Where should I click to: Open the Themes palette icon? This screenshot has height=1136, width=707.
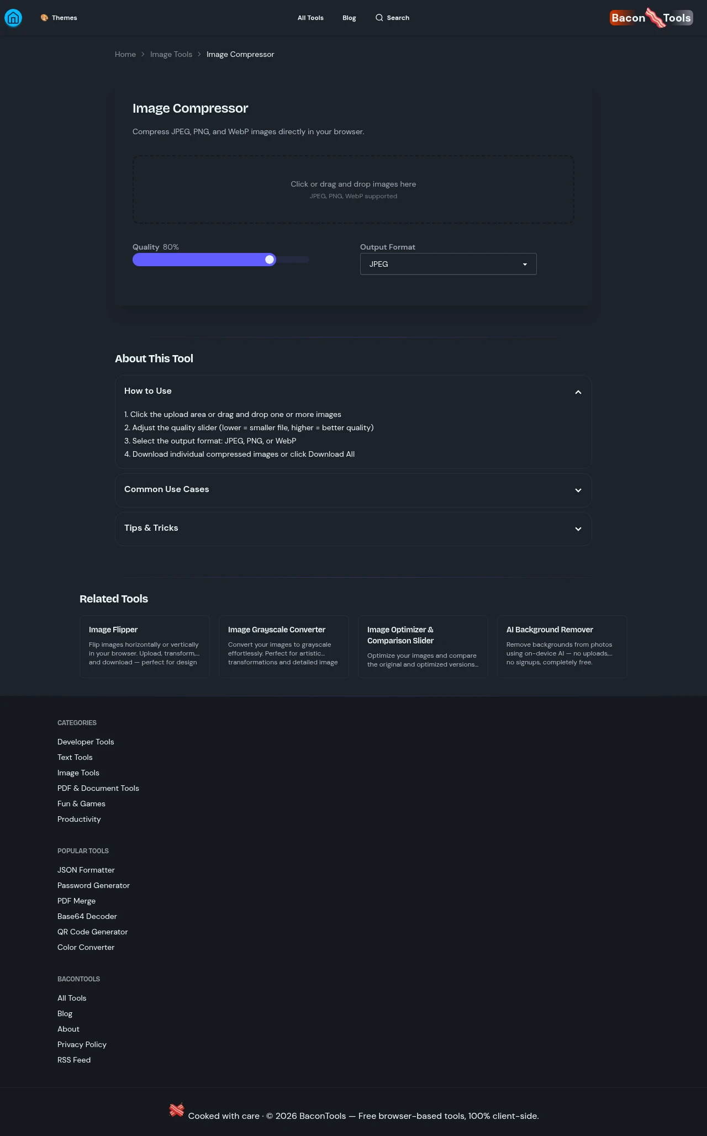(x=44, y=18)
